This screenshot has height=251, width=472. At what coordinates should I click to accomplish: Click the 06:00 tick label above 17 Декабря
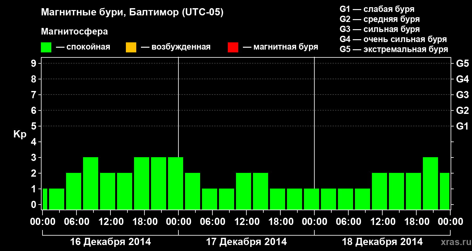point(212,222)
